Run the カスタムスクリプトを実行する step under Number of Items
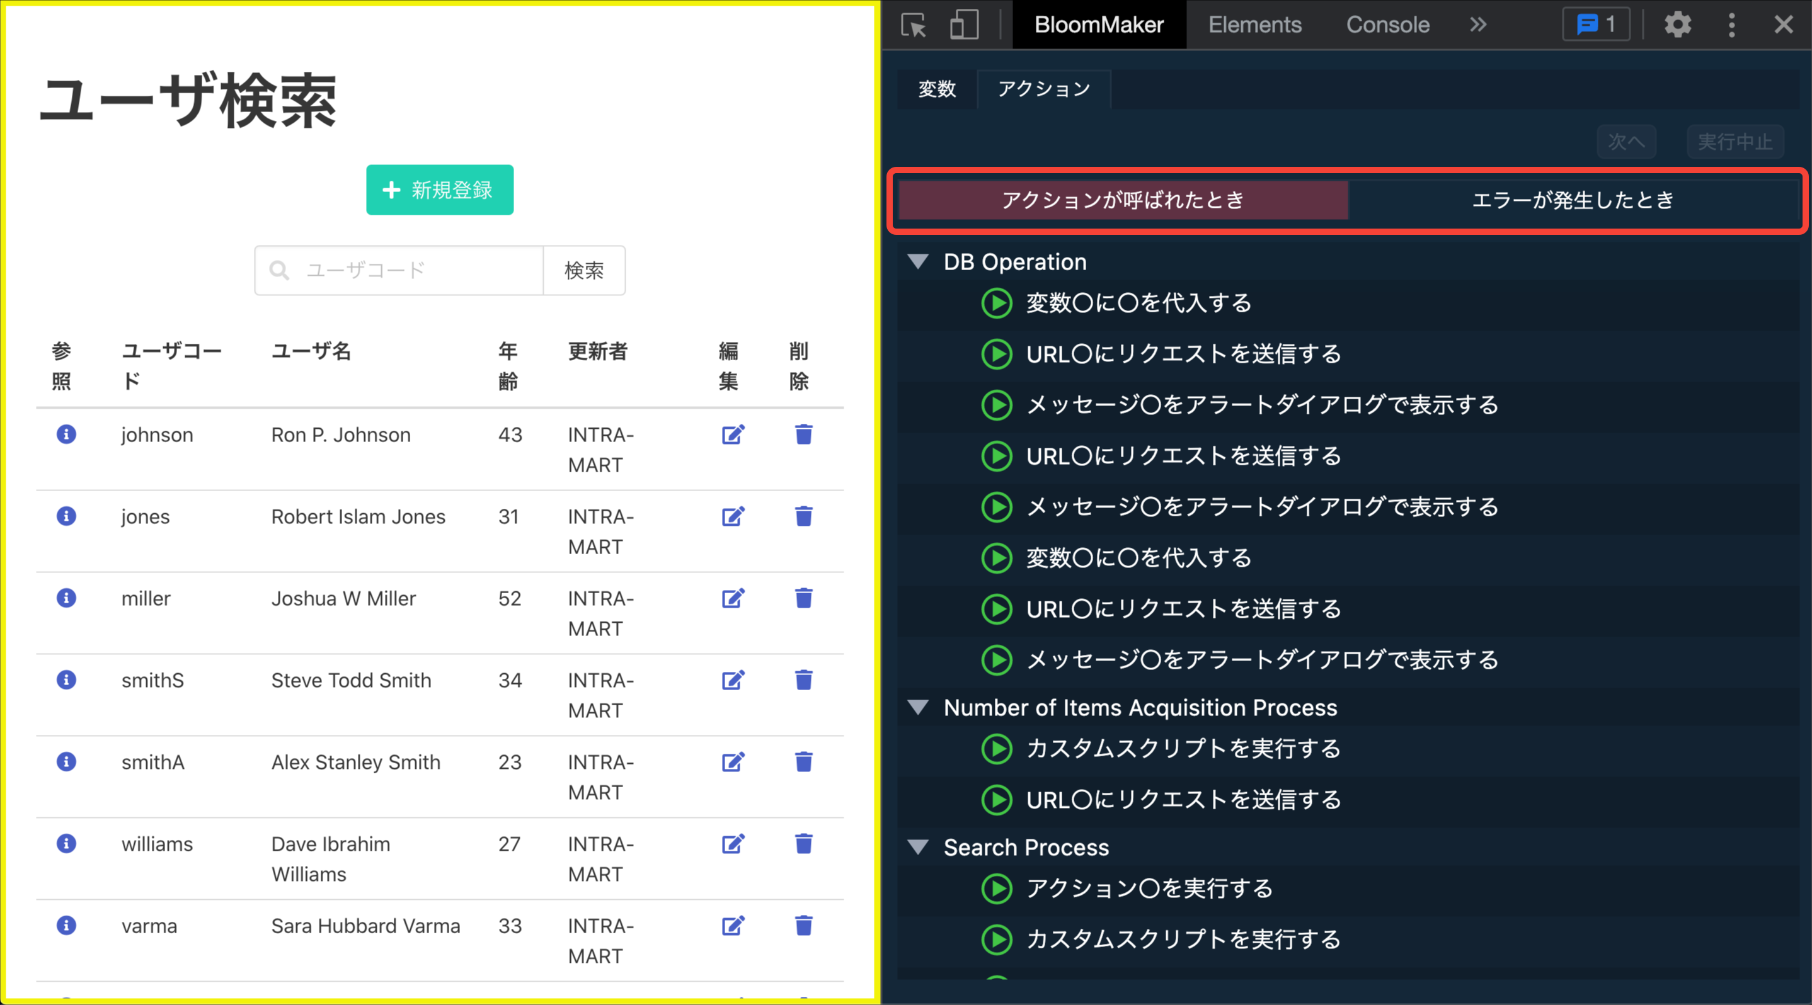1812x1005 pixels. coord(997,749)
